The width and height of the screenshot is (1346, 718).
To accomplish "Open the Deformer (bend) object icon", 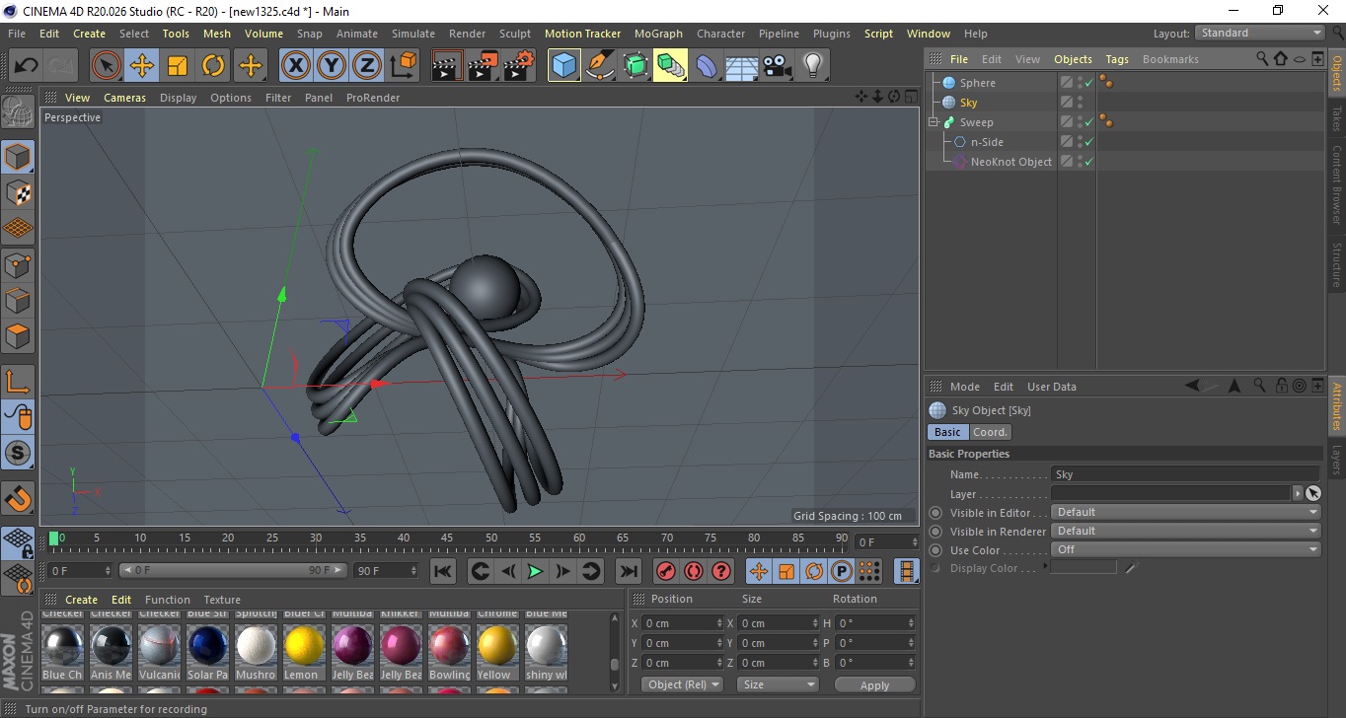I will [x=707, y=66].
